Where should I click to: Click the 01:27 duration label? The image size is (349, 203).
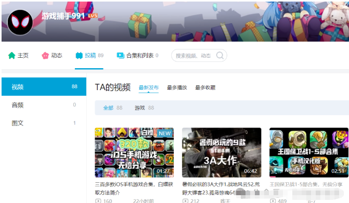point(163,171)
